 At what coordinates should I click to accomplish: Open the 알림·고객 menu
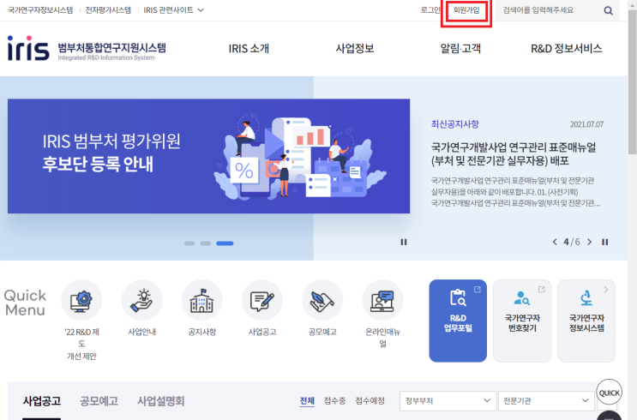coord(460,49)
